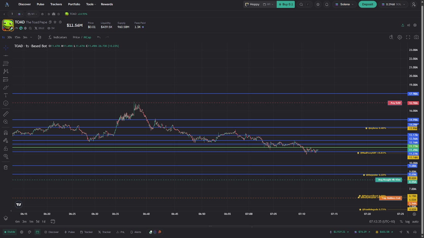Image resolution: width=424 pixels, height=238 pixels.
Task: Open Alerts in the bottom bar
Action: coord(136,232)
